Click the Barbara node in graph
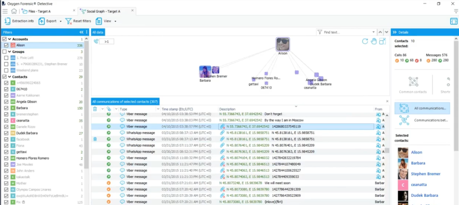 coord(205,72)
